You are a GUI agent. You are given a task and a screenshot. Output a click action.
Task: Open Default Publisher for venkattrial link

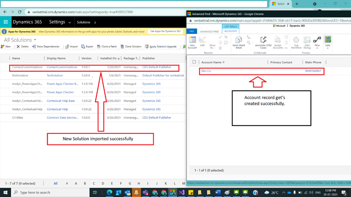(x=163, y=75)
